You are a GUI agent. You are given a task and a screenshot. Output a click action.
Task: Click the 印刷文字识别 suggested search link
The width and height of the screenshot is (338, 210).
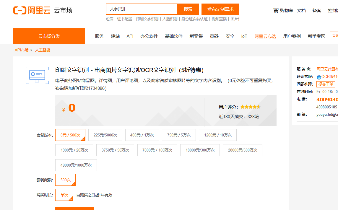pos(147,19)
